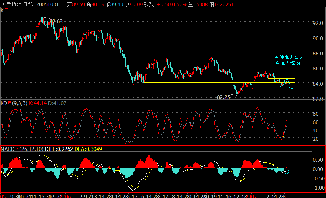The height and width of the screenshot is (198, 326).
Task: Select the high price 90.19
Action: [98, 4]
